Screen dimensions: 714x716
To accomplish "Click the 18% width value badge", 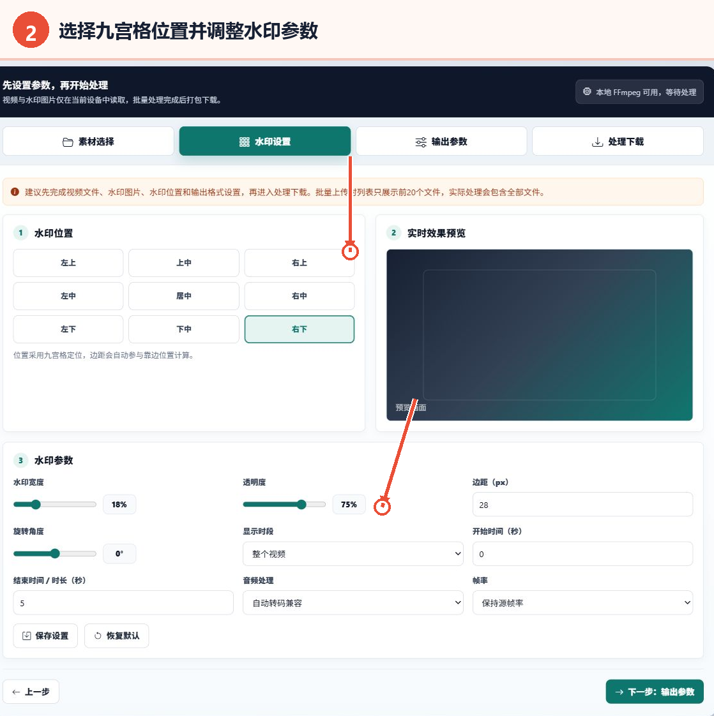I will point(119,505).
